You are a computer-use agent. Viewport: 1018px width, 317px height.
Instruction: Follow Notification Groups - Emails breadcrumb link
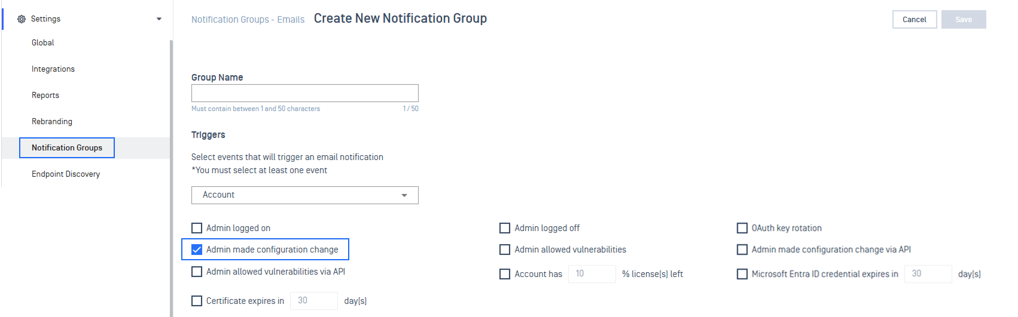click(248, 20)
